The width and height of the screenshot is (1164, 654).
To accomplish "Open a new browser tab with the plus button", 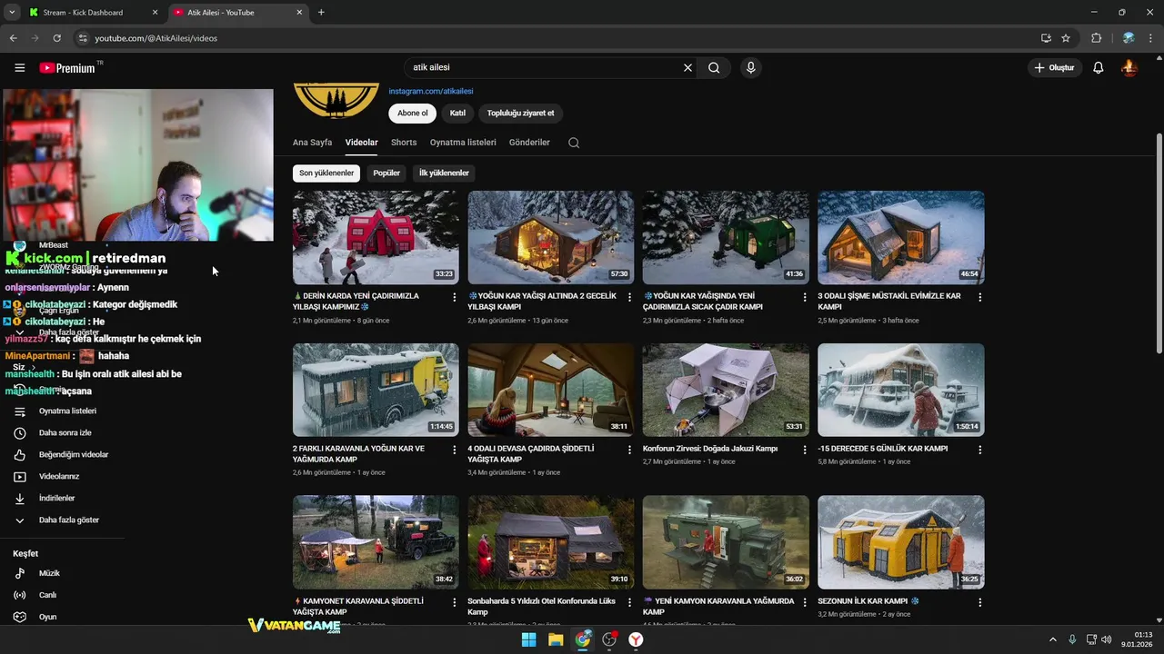I will (x=321, y=13).
